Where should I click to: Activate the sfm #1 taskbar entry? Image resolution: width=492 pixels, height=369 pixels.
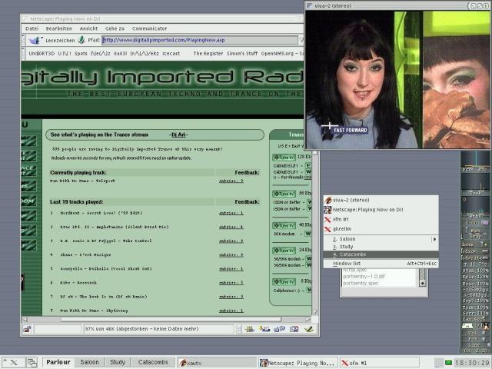380,363
